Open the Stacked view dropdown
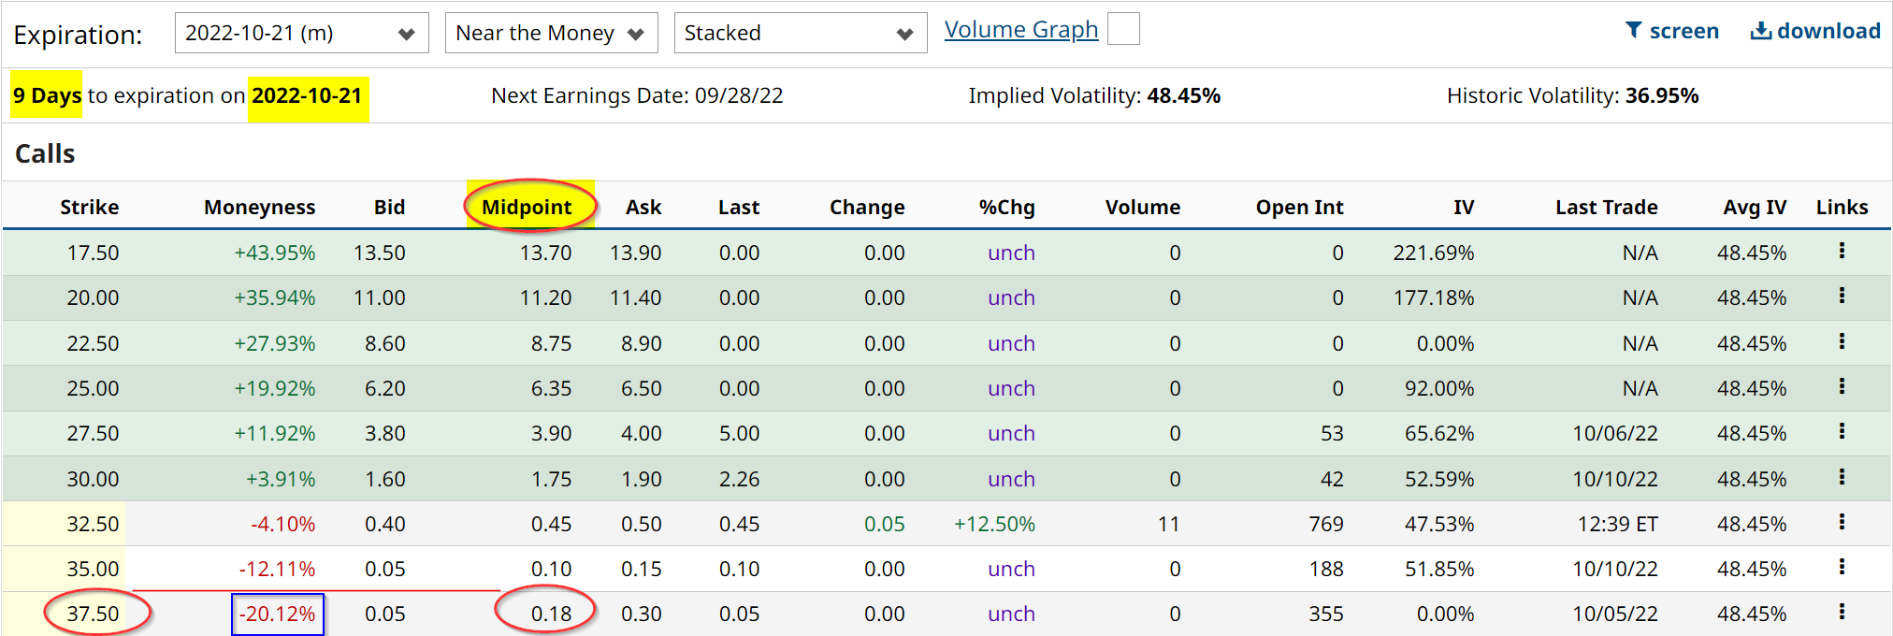The image size is (1893, 636). tap(800, 33)
